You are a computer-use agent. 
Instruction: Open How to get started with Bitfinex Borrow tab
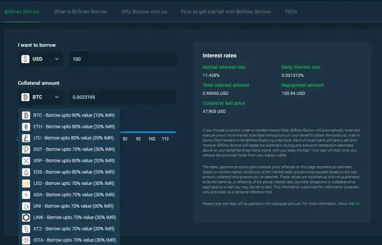[x=226, y=12]
